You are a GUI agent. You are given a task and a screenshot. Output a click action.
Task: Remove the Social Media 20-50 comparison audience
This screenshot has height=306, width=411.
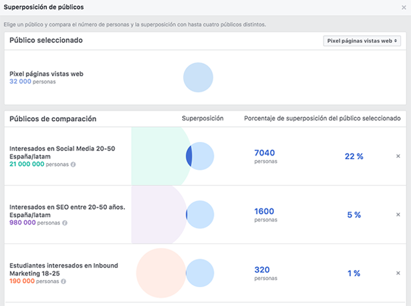[x=398, y=156]
